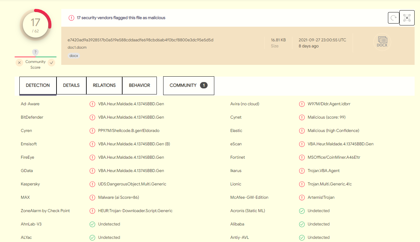Click the malicious alert icon in header

[71, 18]
